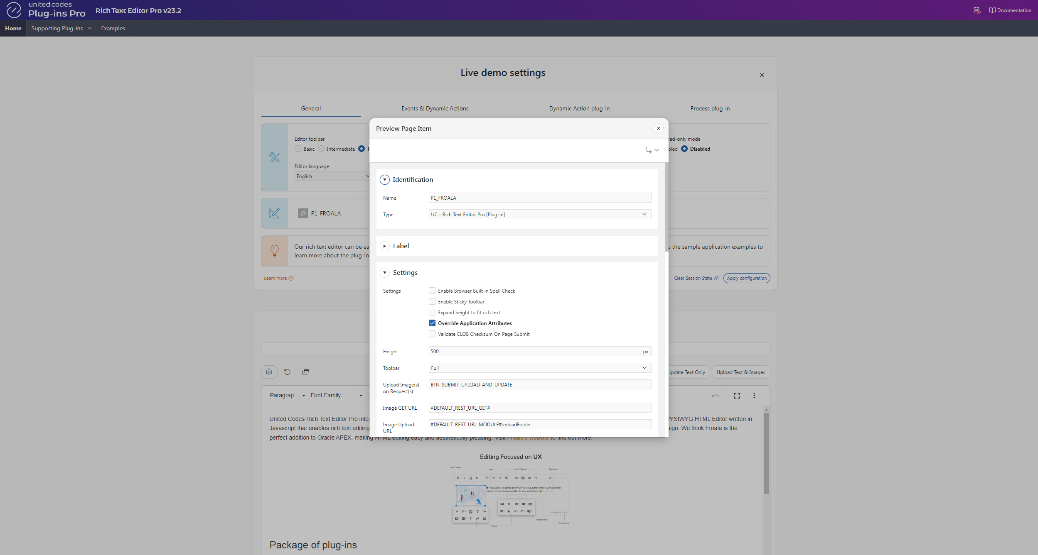The width and height of the screenshot is (1038, 555).
Task: Check Enable Sticky Toolbar
Action: pyautogui.click(x=432, y=301)
